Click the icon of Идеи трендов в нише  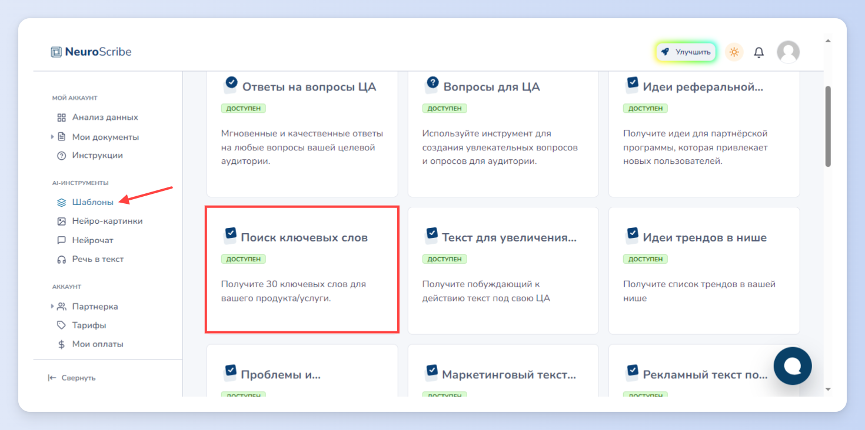click(632, 235)
